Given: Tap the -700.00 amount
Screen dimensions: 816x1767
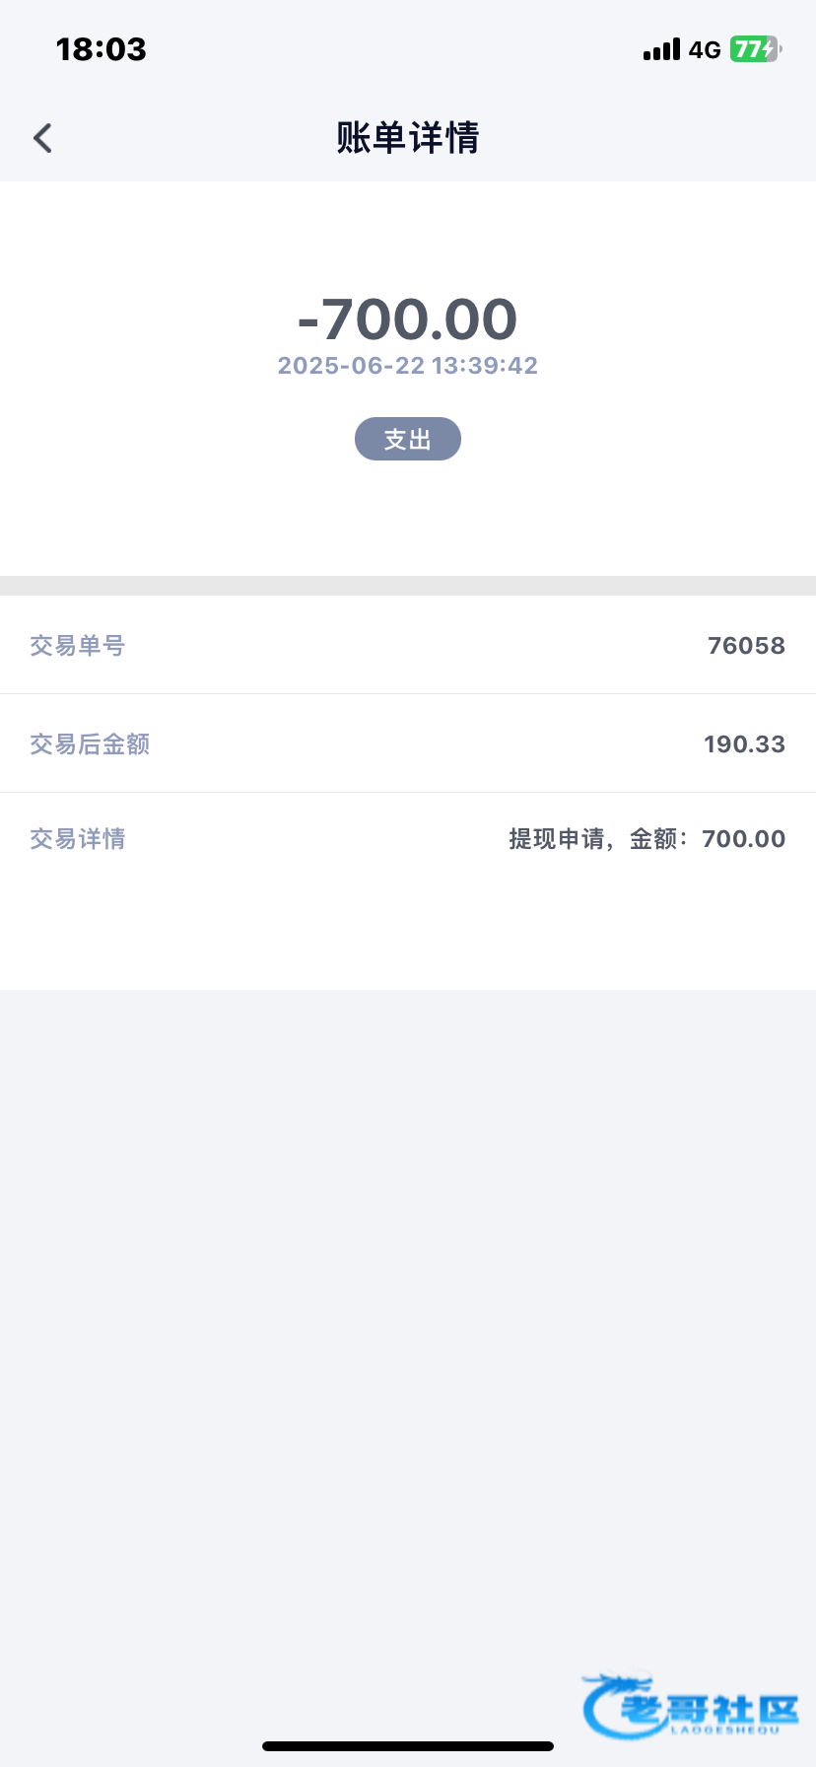Looking at the screenshot, I should click(408, 318).
